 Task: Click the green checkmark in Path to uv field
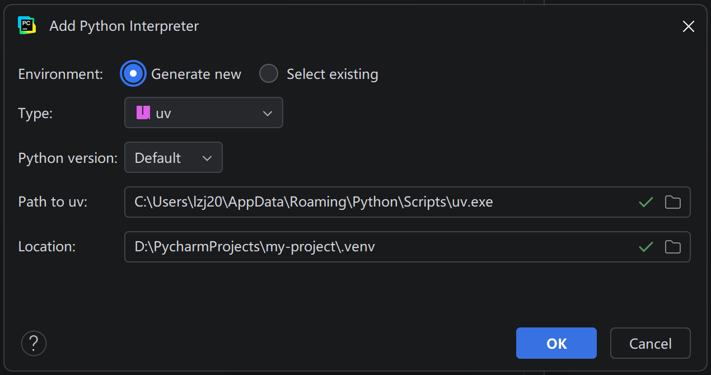[646, 202]
